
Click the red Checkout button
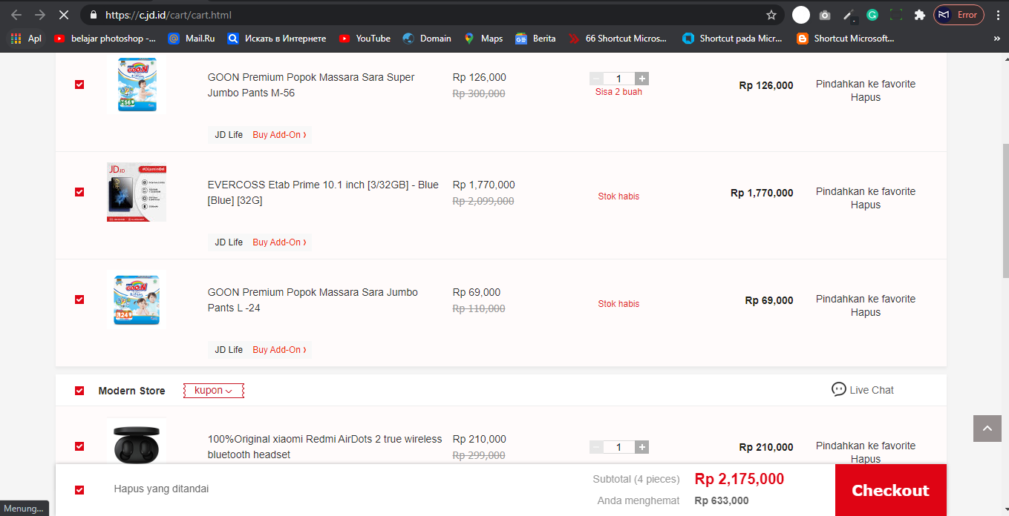click(x=891, y=490)
